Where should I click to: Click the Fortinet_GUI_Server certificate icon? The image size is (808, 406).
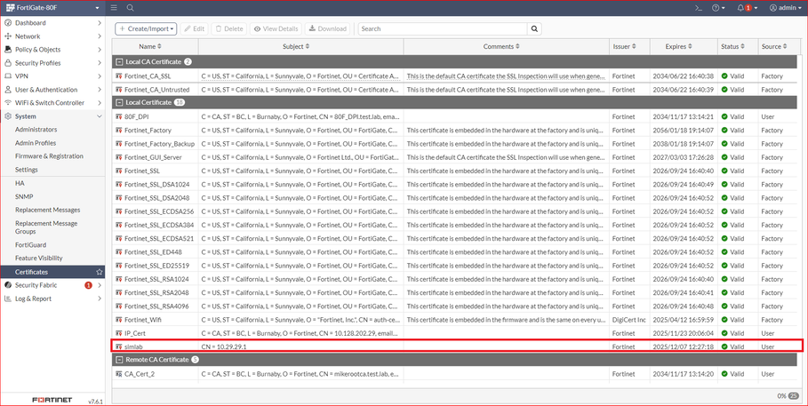[119, 157]
